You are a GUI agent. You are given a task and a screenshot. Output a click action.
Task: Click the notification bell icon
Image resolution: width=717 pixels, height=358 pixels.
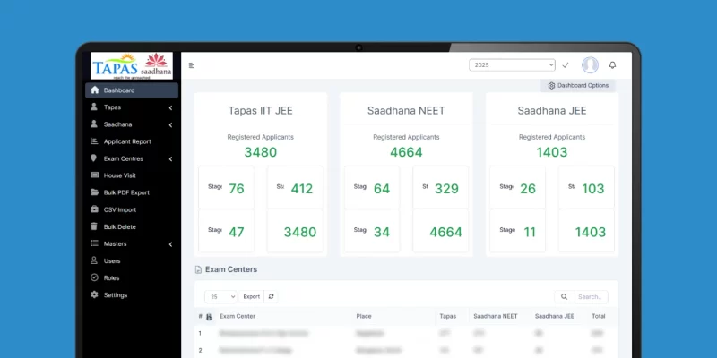pyautogui.click(x=612, y=65)
